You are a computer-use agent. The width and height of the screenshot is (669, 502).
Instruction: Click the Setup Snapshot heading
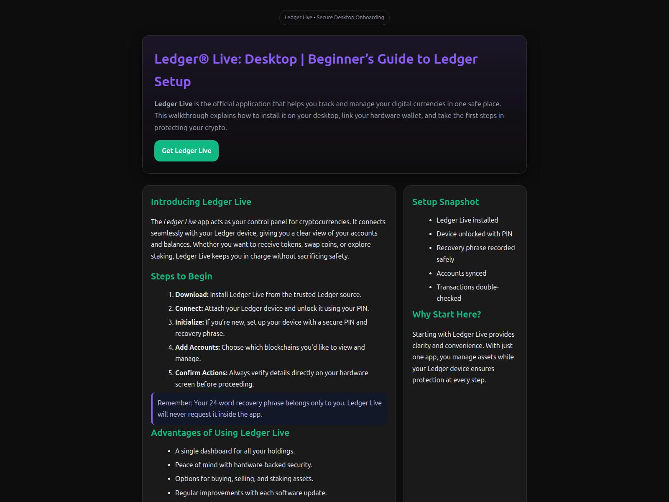point(445,202)
